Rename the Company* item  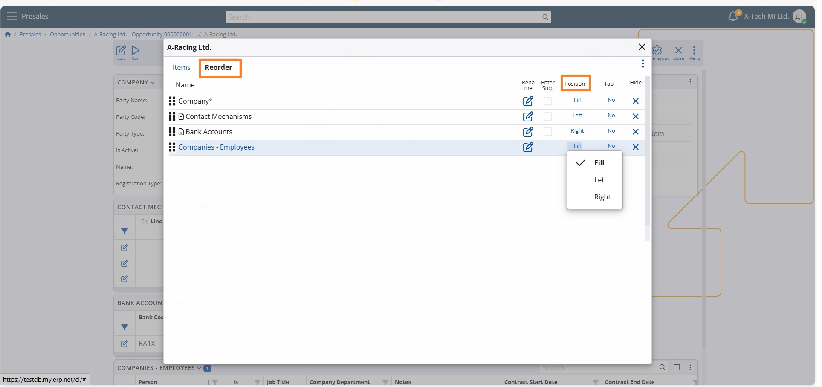[528, 101]
